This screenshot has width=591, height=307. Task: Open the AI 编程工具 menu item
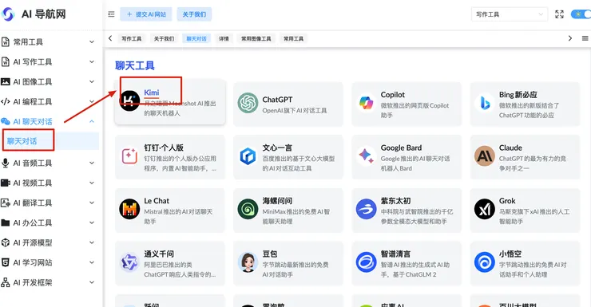click(x=50, y=101)
